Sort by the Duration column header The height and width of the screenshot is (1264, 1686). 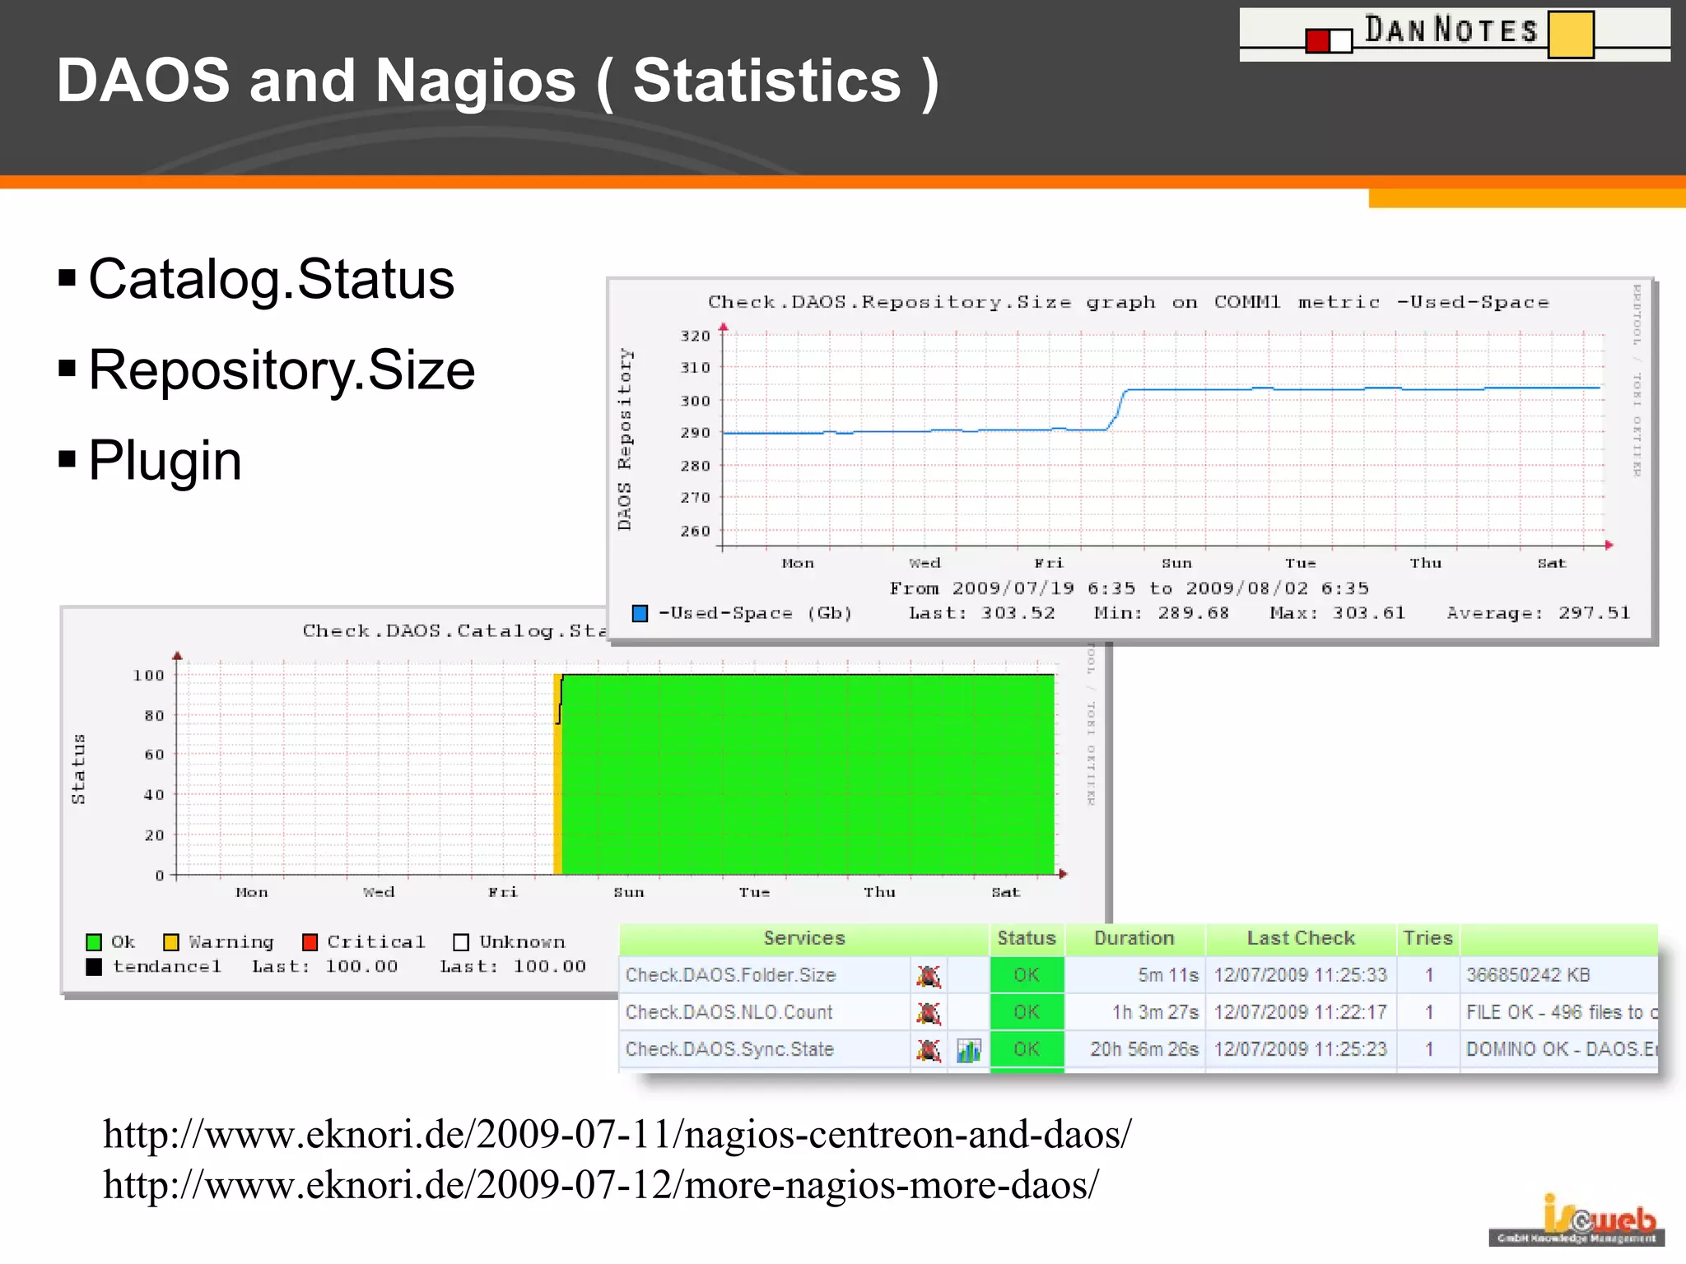[x=1134, y=938]
